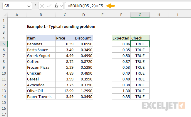191x117 pixels.
Task: Click the discount cell 0.0590
Action: (x=83, y=44)
